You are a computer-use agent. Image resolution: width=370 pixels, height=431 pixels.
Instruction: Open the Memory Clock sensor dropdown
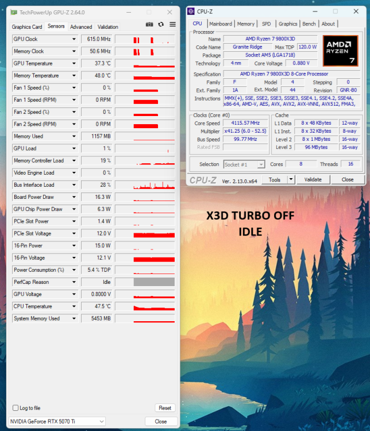tap(74, 51)
